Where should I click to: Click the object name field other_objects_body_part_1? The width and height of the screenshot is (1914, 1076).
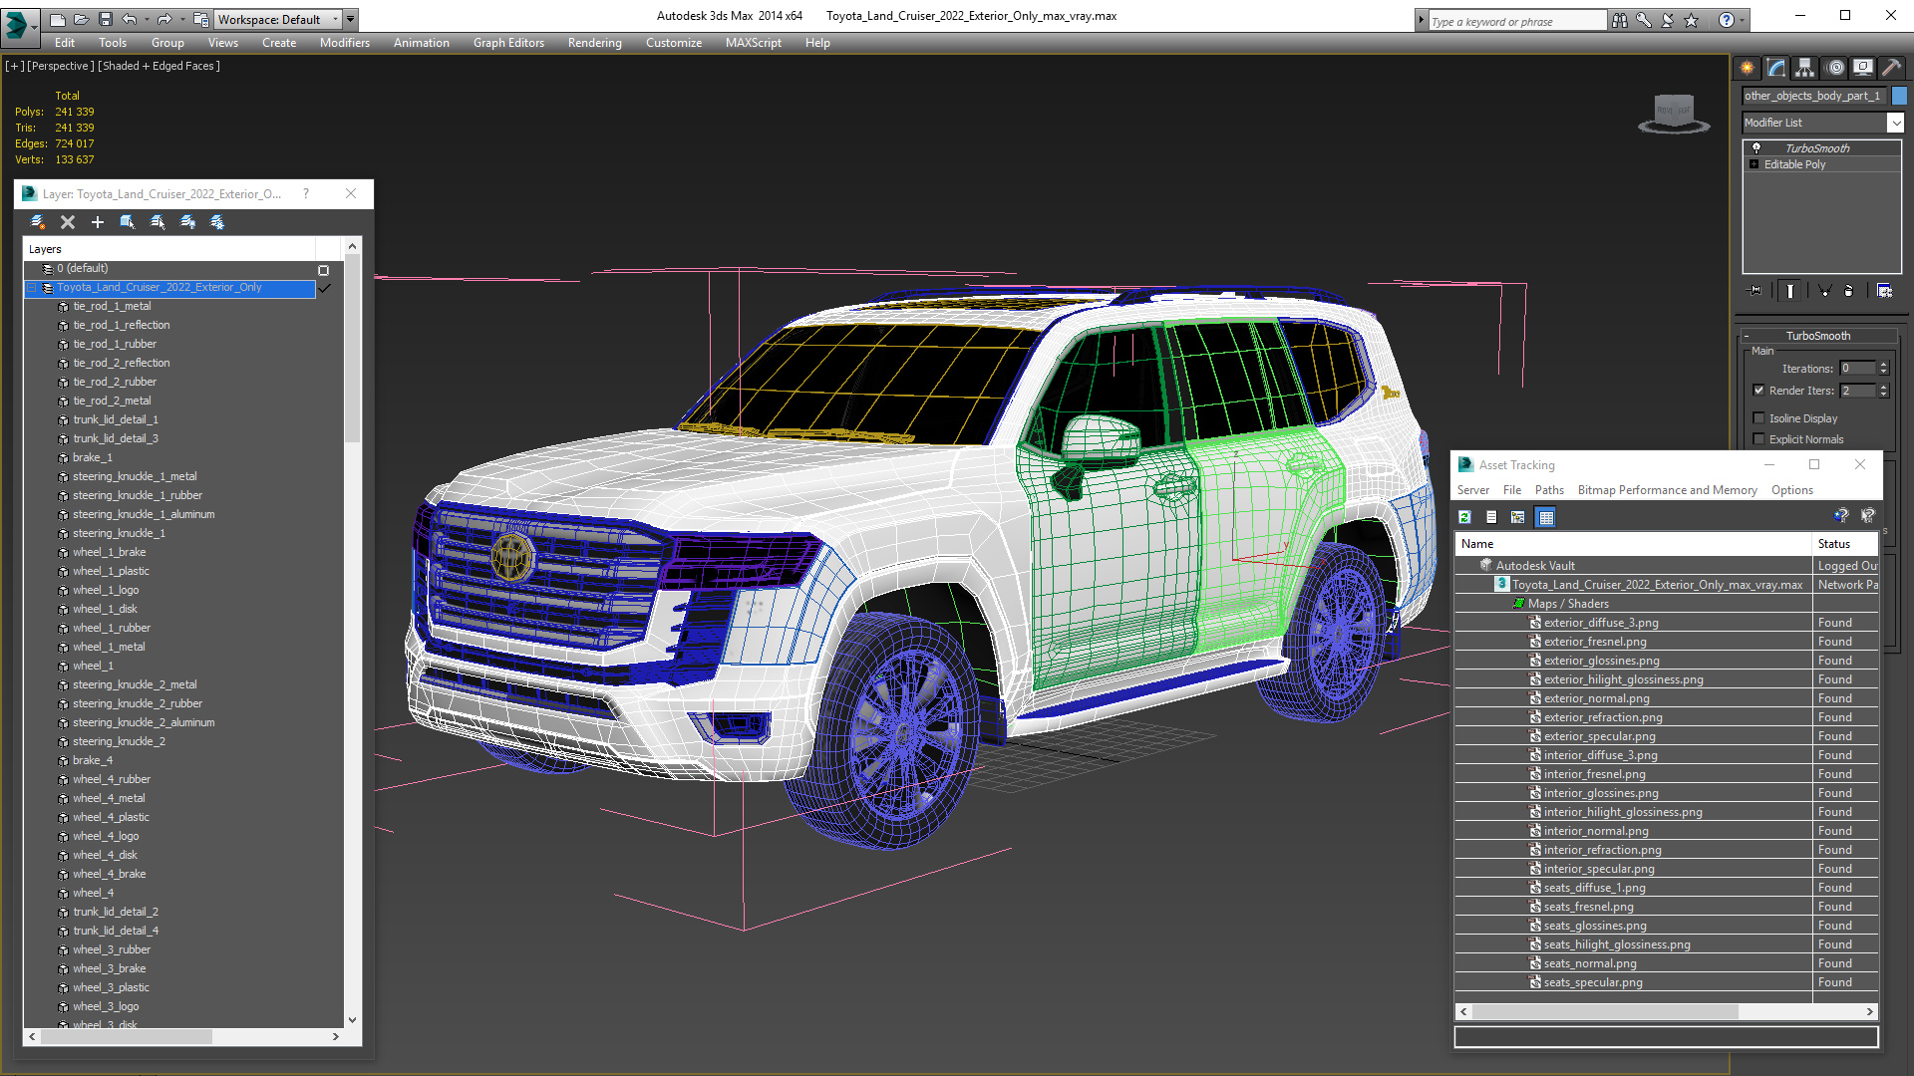[1815, 96]
